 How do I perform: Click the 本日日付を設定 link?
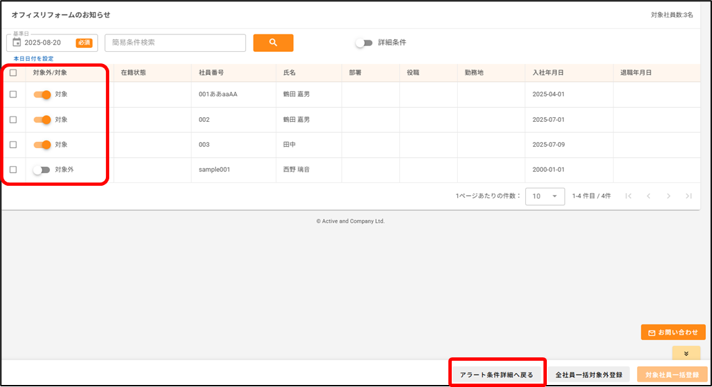[x=34, y=59]
